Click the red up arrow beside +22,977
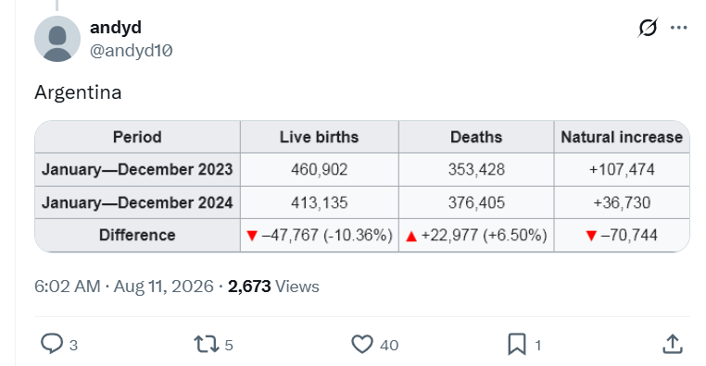The image size is (706, 366). click(x=411, y=237)
